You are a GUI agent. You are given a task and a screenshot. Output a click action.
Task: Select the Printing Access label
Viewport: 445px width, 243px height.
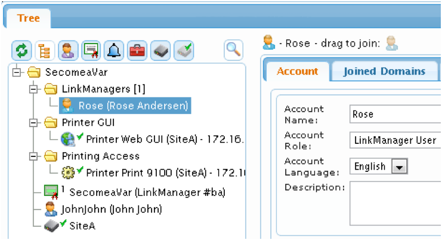(x=101, y=156)
